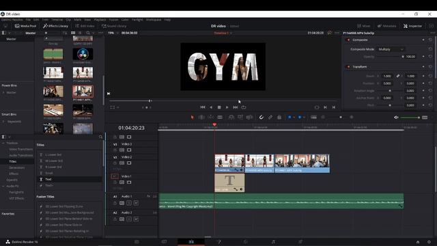Open marker color dropdown arrow

click(x=304, y=118)
